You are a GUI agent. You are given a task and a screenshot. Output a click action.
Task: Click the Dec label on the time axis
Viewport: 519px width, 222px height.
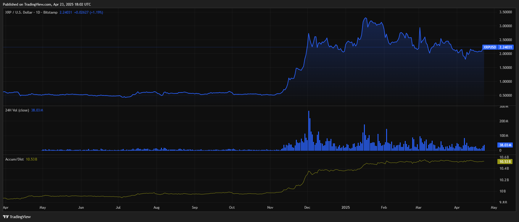click(307, 208)
